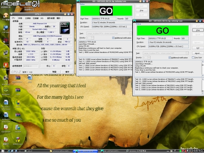204x153 pixels.
Task: Launch Internet Explorer from quick launch bar
Action: click(x=9, y=151)
